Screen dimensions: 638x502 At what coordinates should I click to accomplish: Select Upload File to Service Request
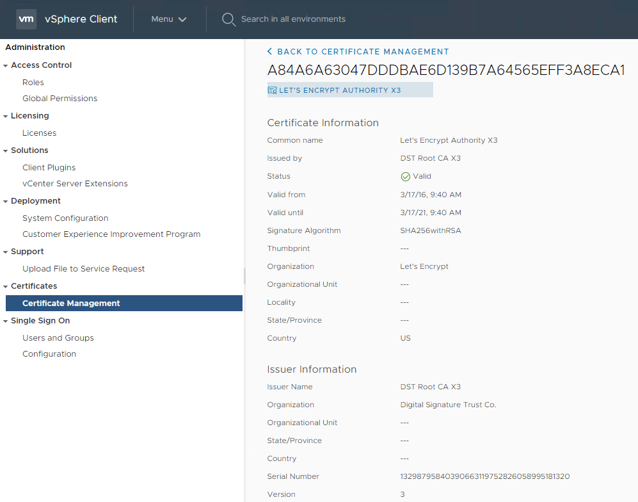[83, 269]
